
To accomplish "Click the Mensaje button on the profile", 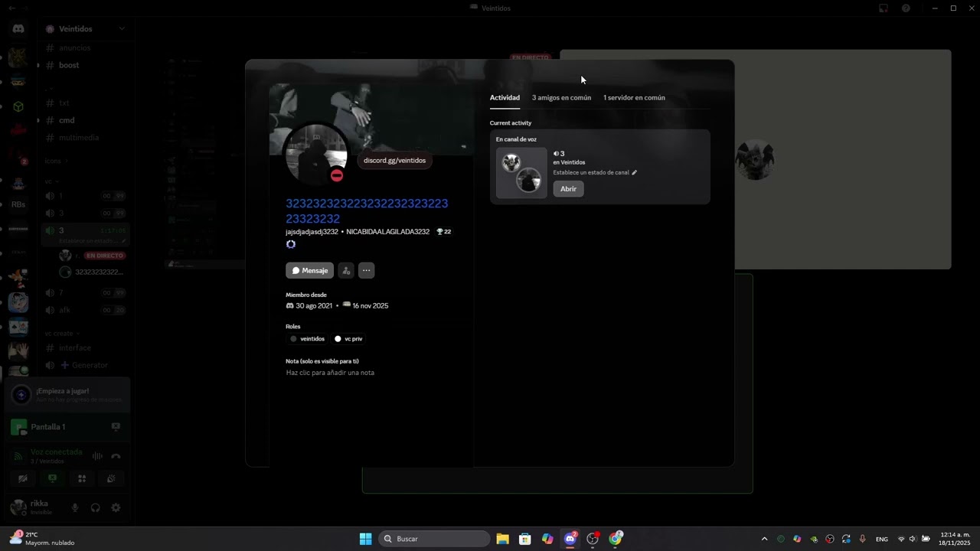I will click(309, 270).
